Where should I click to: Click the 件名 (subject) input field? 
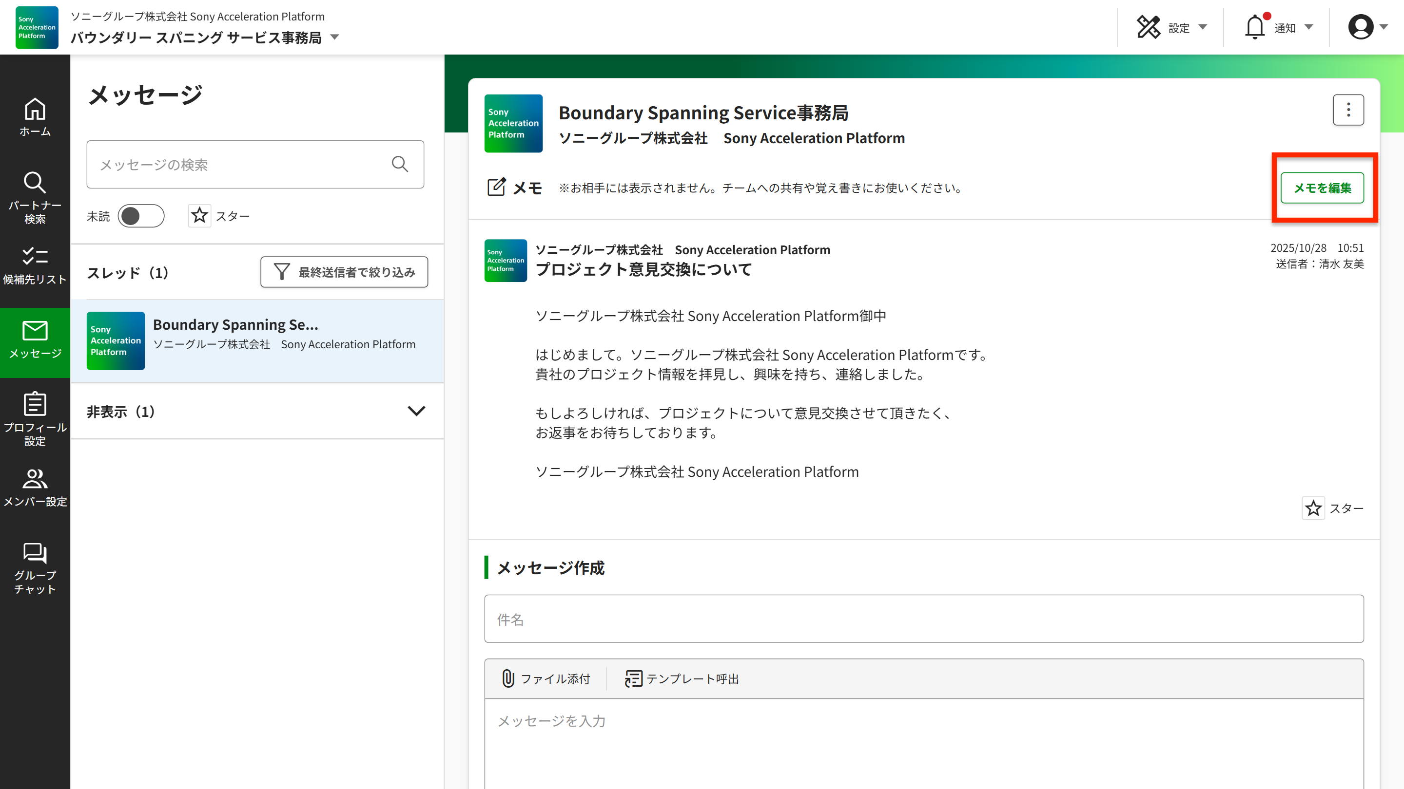(x=923, y=619)
